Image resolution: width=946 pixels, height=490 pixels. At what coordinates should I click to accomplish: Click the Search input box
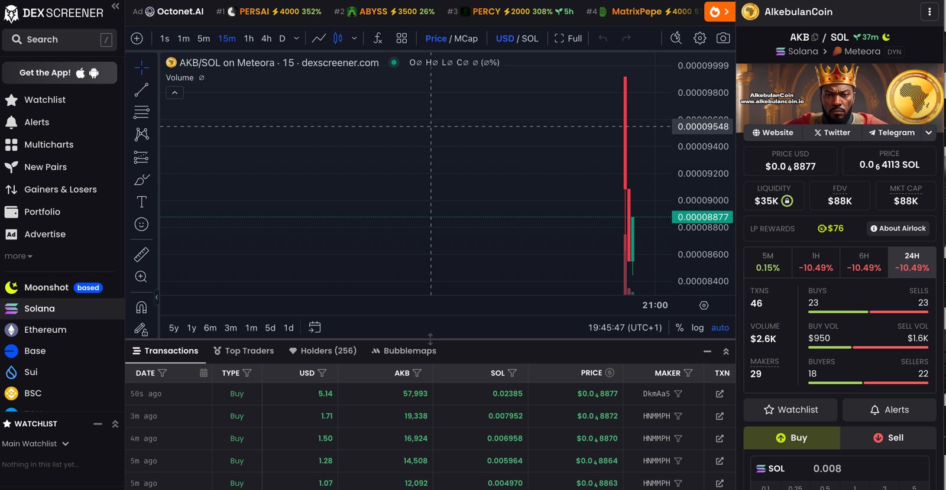pos(61,40)
